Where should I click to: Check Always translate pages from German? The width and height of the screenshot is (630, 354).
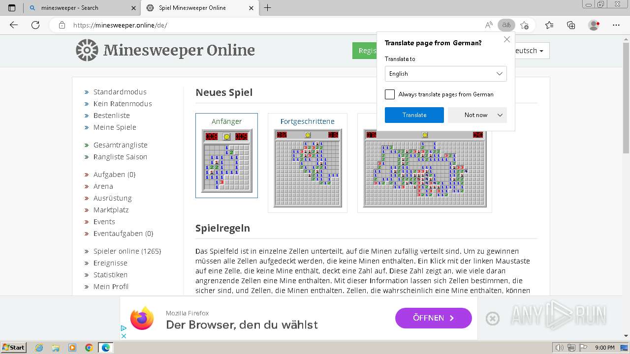[390, 94]
